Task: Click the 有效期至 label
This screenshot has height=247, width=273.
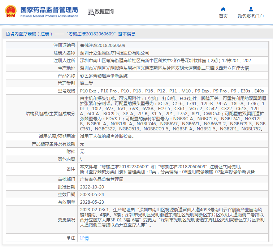Action: point(66,202)
